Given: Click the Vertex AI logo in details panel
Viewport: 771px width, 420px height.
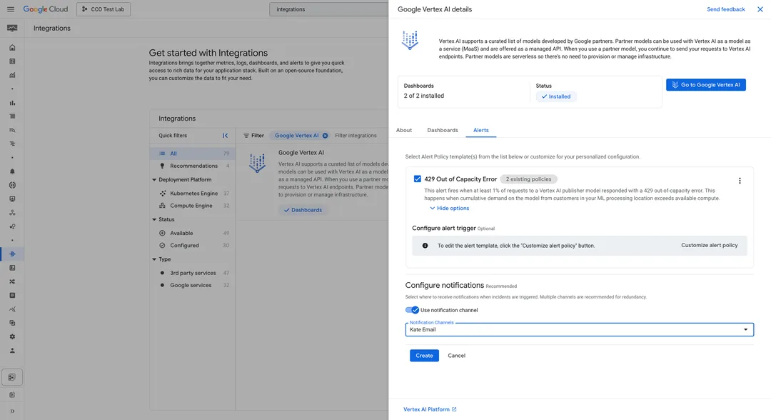Looking at the screenshot, I should (410, 40).
